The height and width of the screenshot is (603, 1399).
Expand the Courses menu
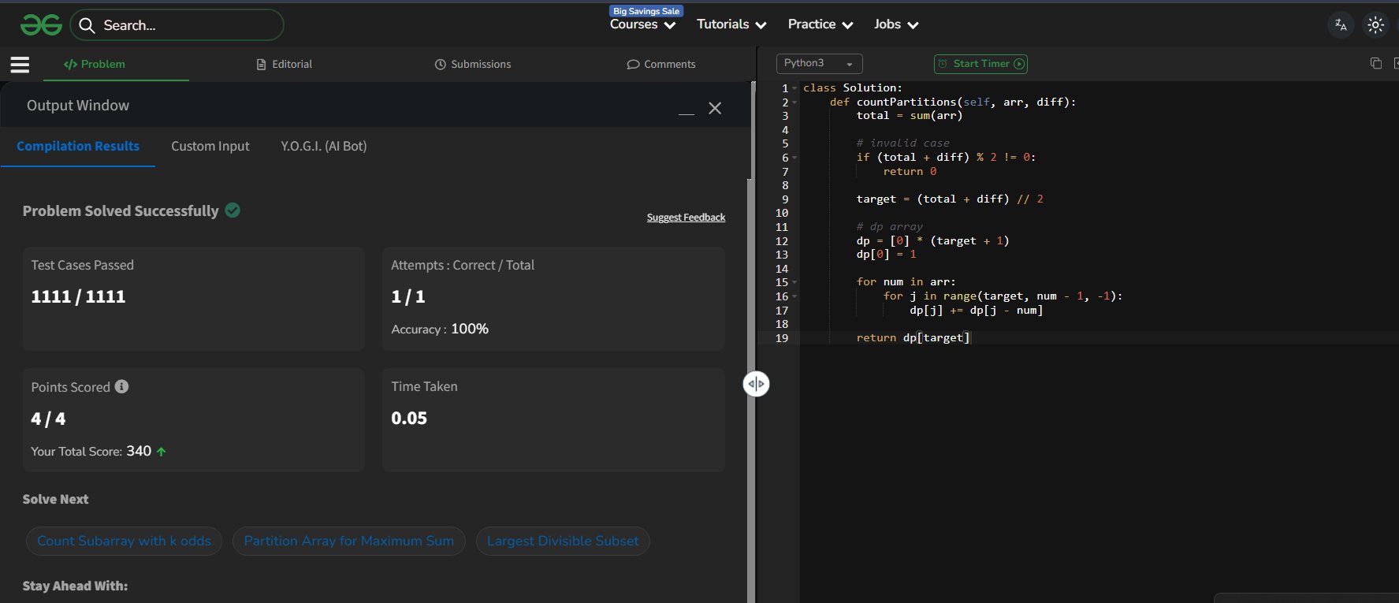coord(642,25)
